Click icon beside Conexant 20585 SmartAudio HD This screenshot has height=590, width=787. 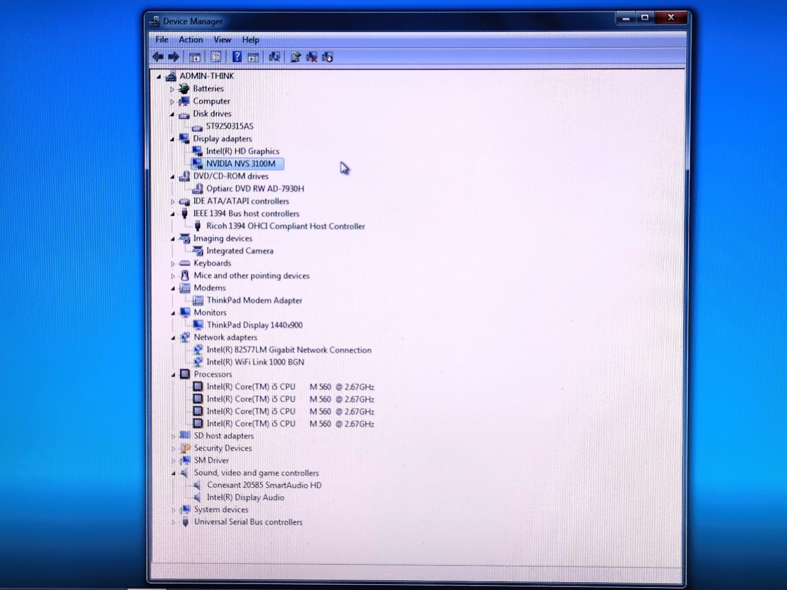click(x=197, y=485)
